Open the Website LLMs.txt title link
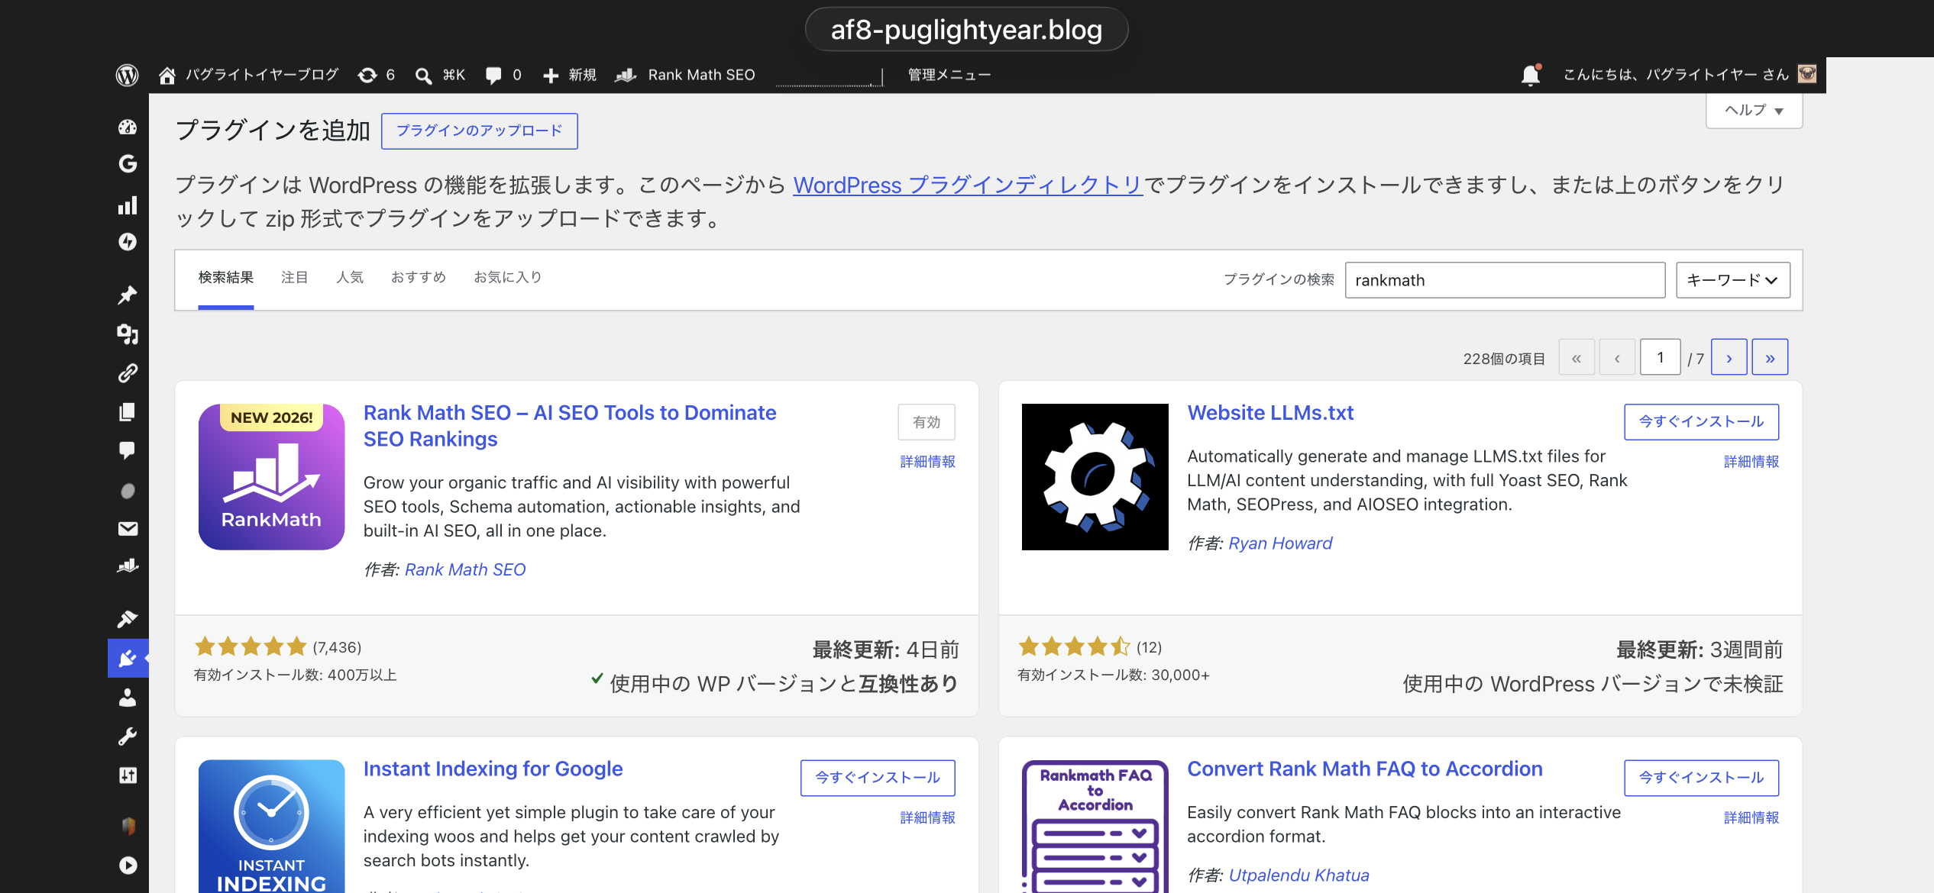The width and height of the screenshot is (1934, 893). coord(1270,413)
